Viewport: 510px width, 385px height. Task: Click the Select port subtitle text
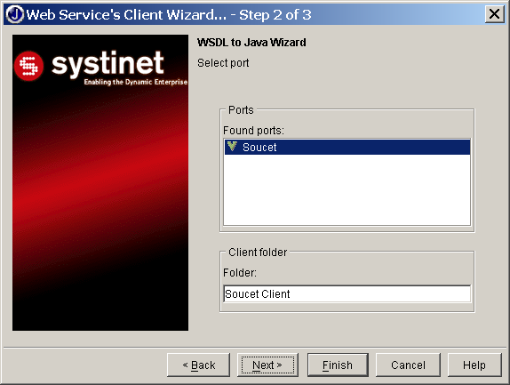point(223,63)
